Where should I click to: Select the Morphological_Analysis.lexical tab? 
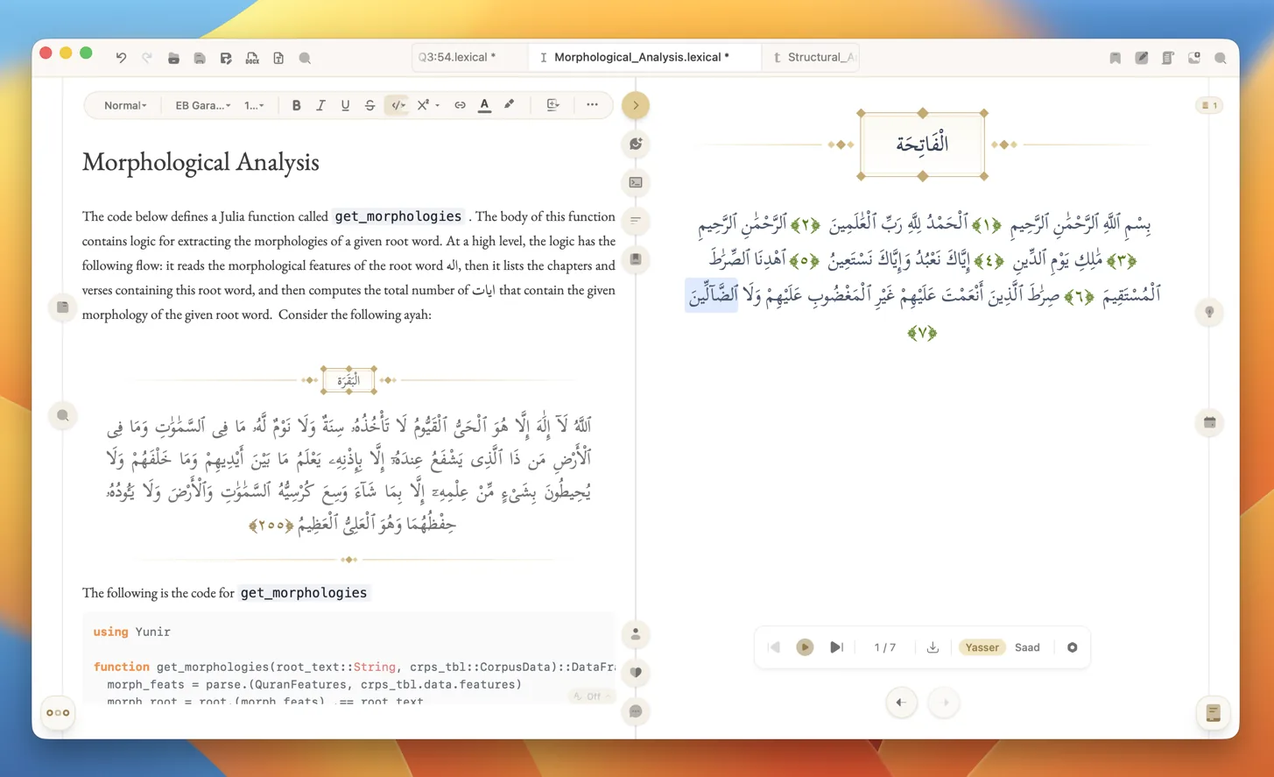tap(644, 57)
